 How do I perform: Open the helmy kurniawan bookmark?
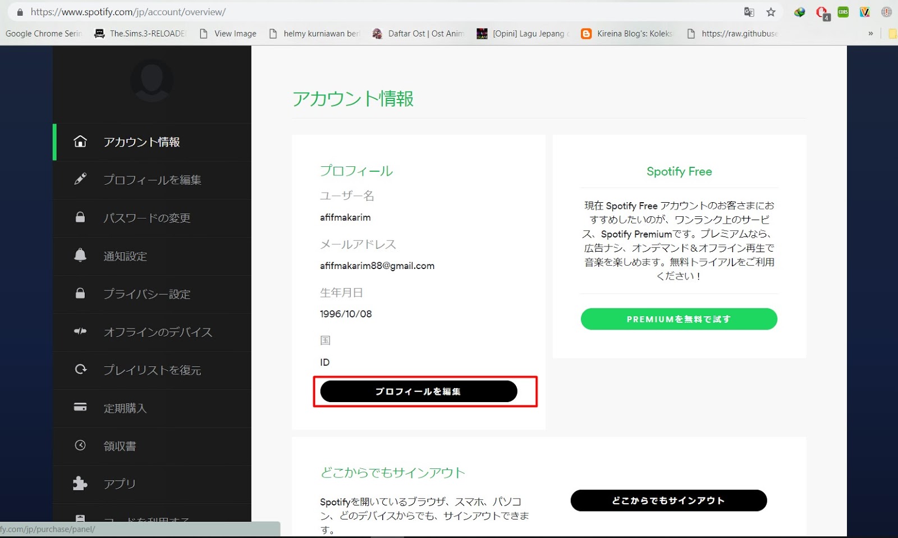pos(314,34)
